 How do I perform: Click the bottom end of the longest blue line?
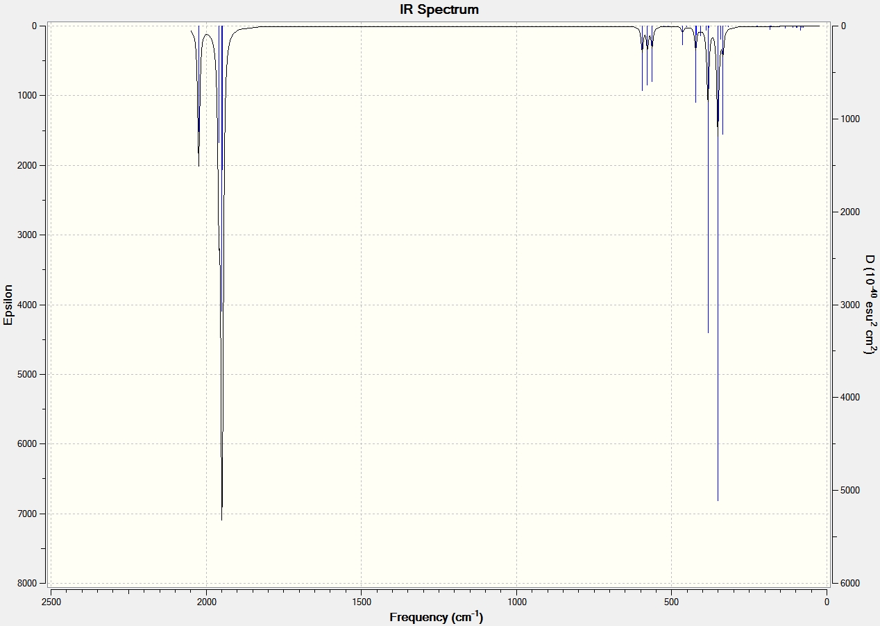pyautogui.click(x=718, y=500)
